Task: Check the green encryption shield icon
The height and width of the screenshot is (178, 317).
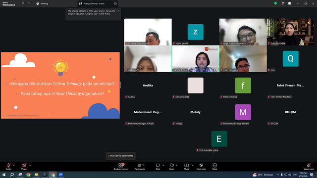Action: (x=275, y=3)
